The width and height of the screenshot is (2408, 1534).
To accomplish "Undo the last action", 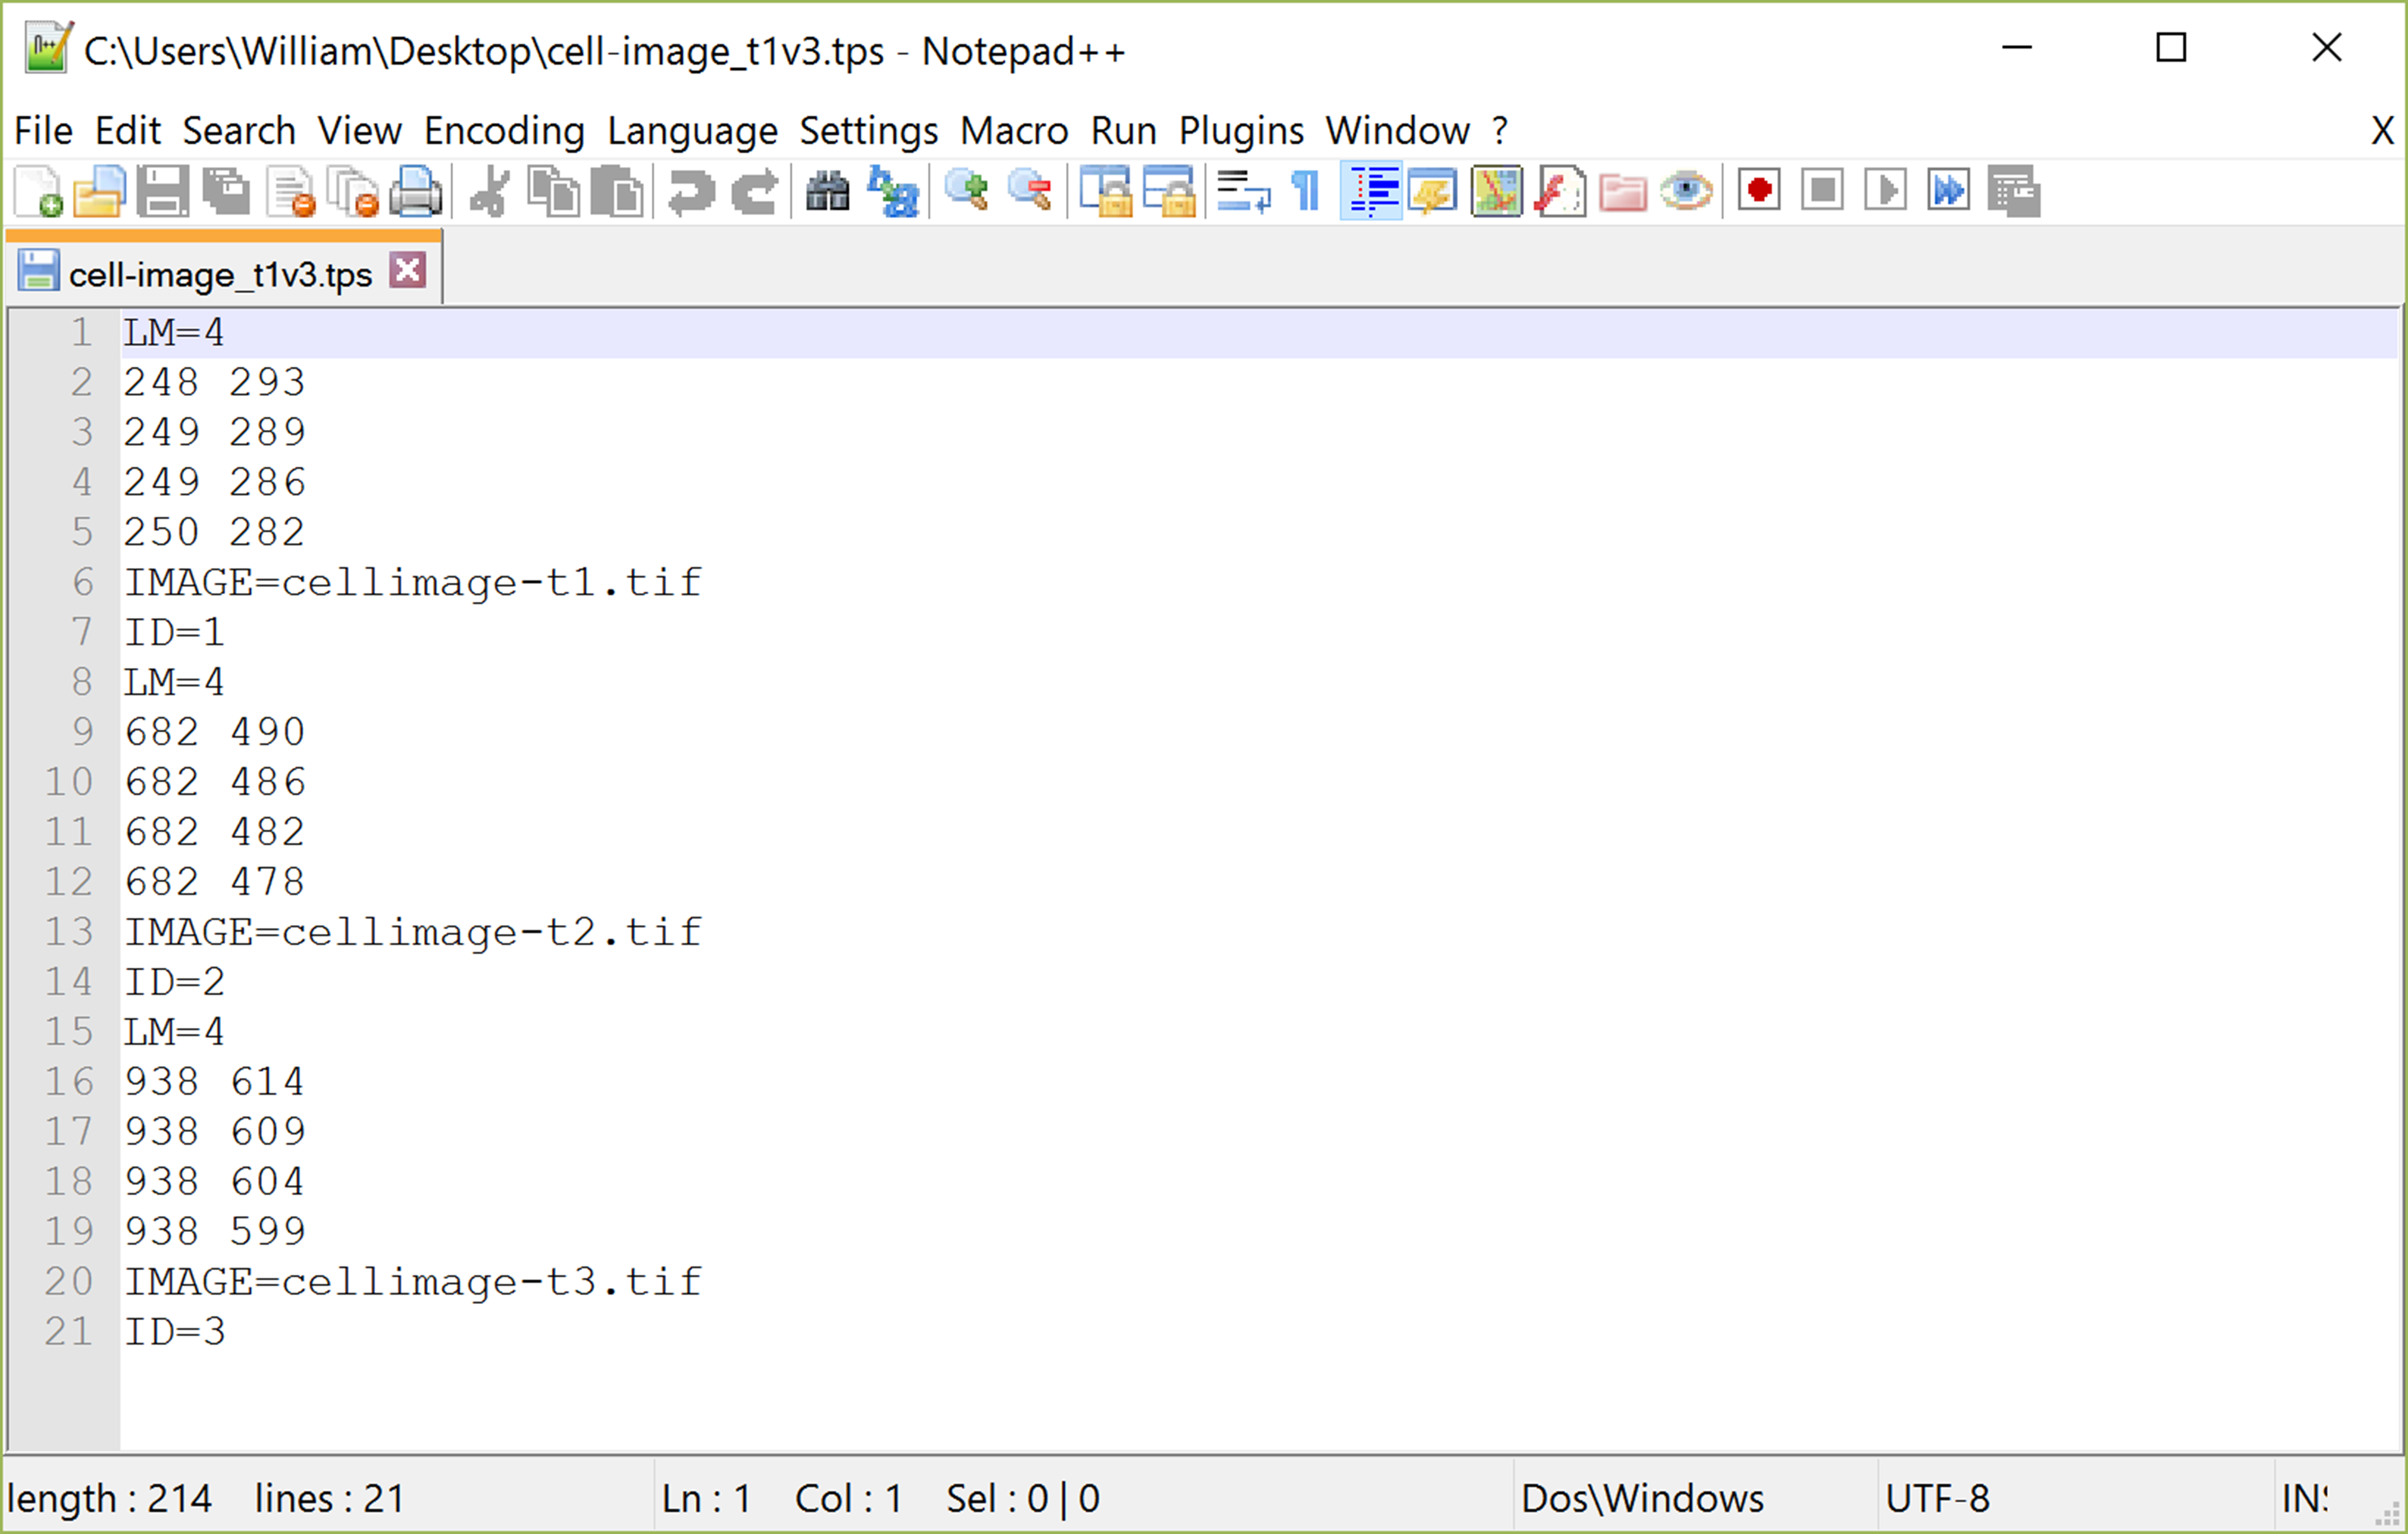I will [691, 191].
